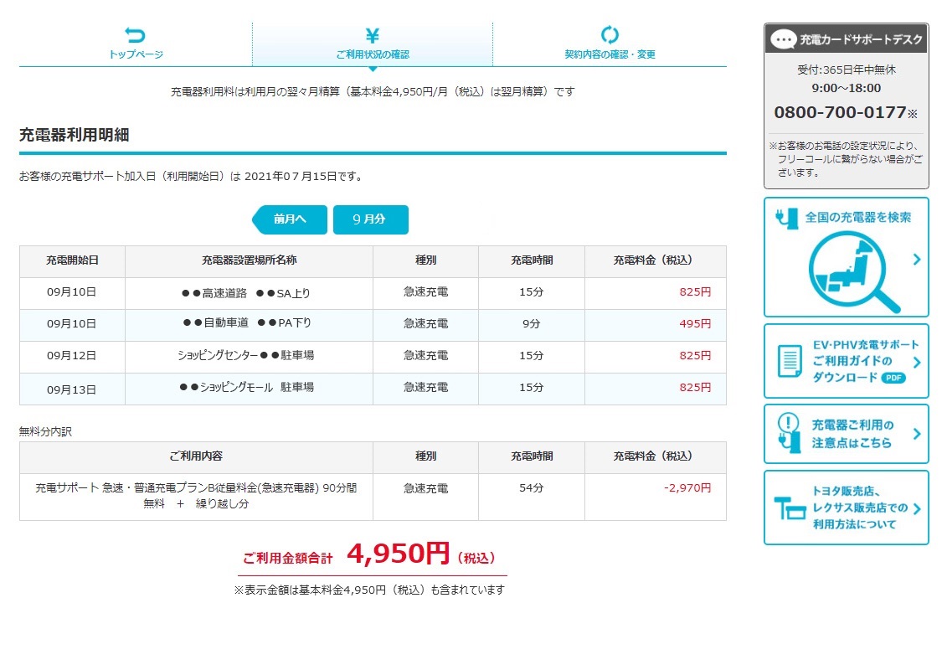Select the ご利用状況の確認 tab
Image resolution: width=947 pixels, height=670 pixels.
click(x=373, y=44)
